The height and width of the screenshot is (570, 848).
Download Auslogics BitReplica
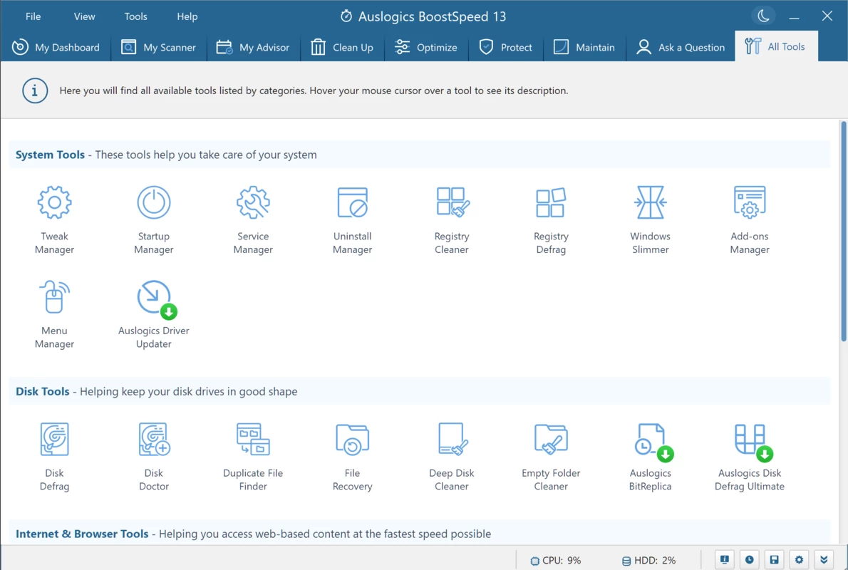click(x=650, y=457)
